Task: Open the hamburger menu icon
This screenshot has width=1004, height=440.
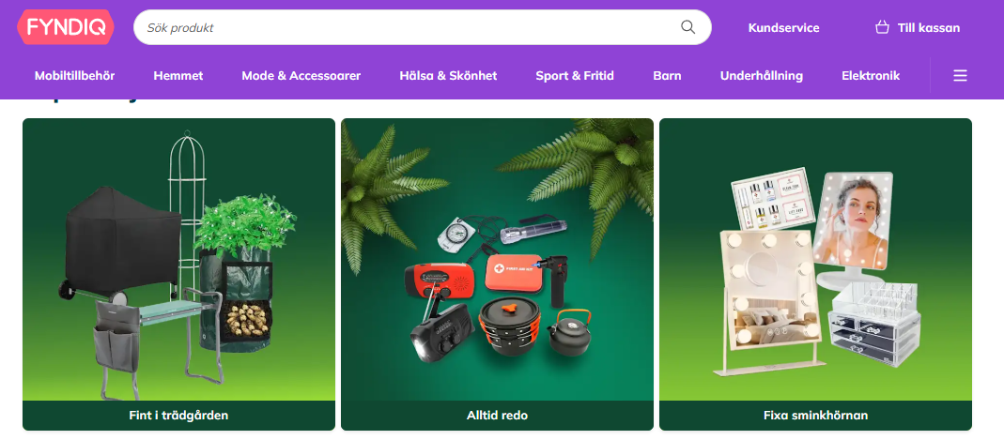Action: pyautogui.click(x=960, y=75)
